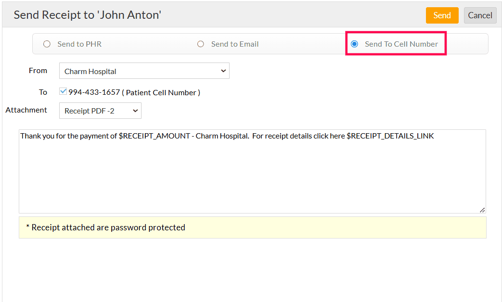Viewport: 502px width, 302px height.
Task: Select the Send To Cell Number radio button
Action: pyautogui.click(x=355, y=44)
